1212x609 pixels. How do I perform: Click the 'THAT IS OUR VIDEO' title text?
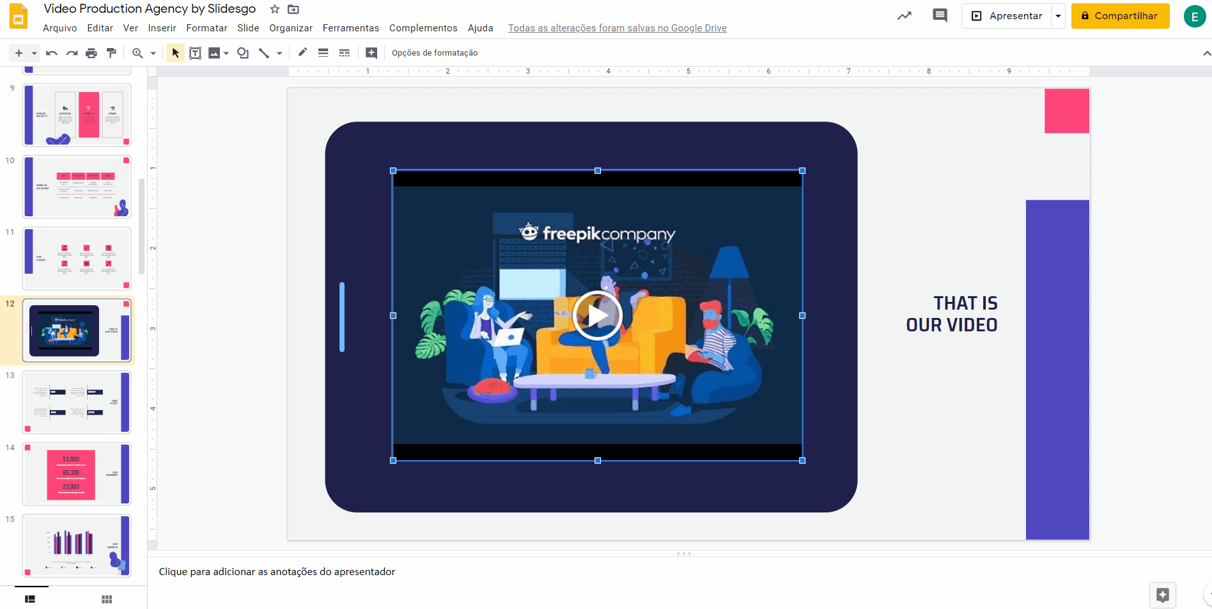952,314
